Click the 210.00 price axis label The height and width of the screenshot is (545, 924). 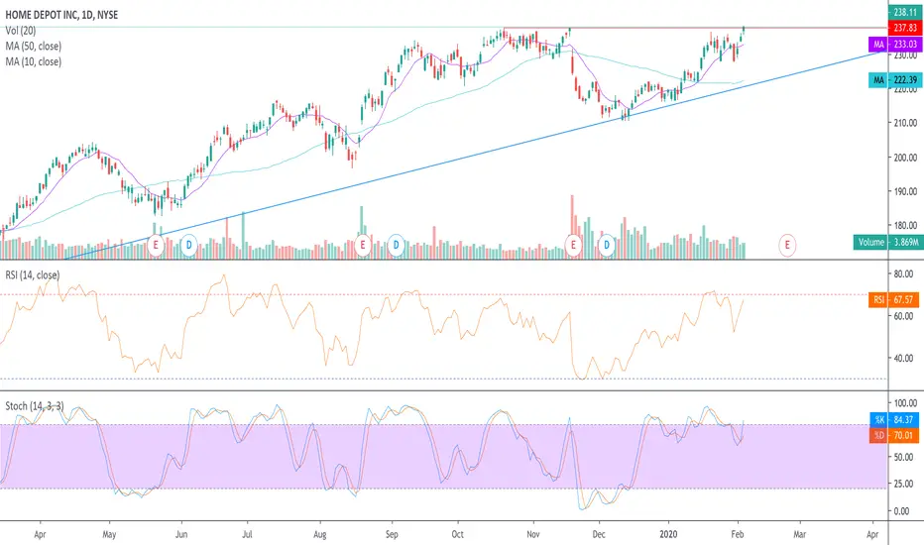pyautogui.click(x=905, y=123)
